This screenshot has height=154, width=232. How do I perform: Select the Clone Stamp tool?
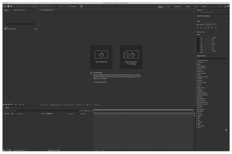[43, 6]
